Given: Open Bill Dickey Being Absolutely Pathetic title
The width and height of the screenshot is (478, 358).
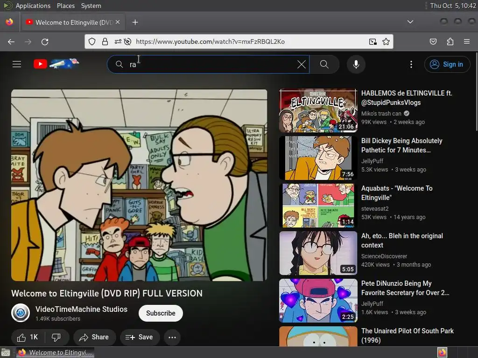Looking at the screenshot, I should (402, 145).
